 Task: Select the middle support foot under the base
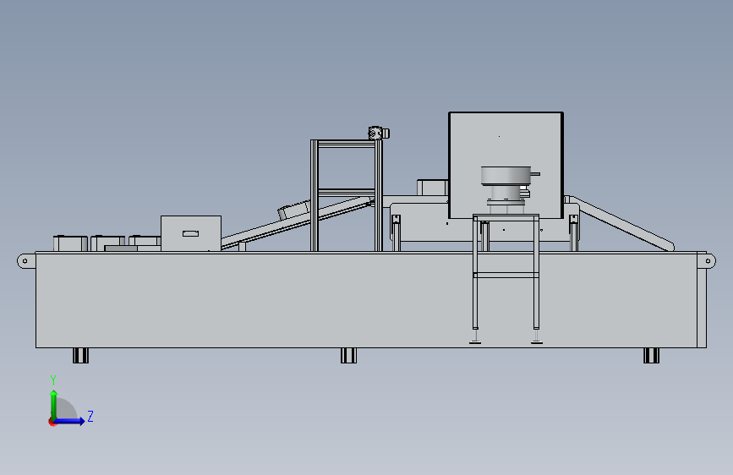348,355
